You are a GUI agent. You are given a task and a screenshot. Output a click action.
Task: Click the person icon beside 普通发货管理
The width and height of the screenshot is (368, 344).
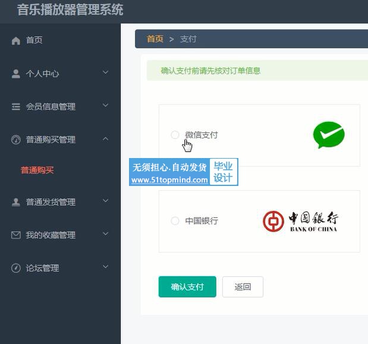click(15, 202)
